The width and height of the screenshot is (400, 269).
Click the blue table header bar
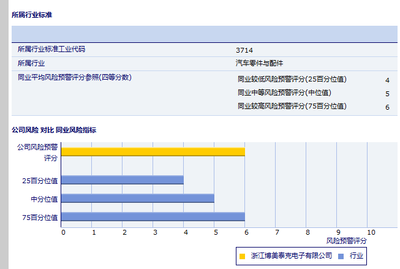(204, 34)
